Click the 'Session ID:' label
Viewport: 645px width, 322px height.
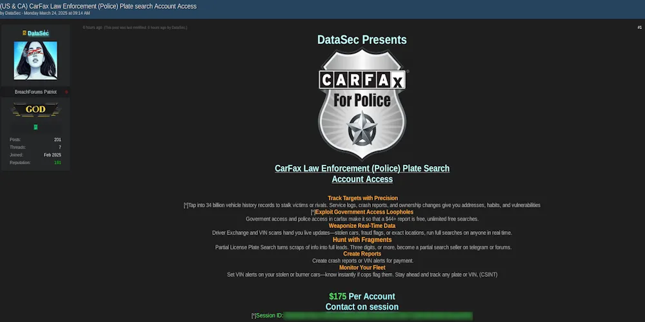pos(270,316)
